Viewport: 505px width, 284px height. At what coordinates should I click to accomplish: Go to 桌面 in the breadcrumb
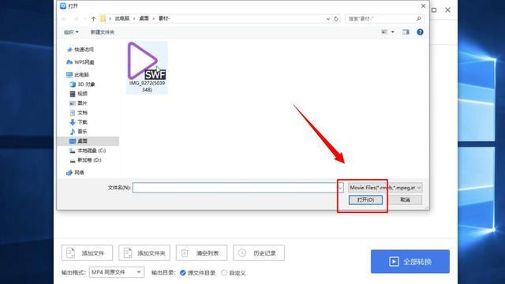144,19
